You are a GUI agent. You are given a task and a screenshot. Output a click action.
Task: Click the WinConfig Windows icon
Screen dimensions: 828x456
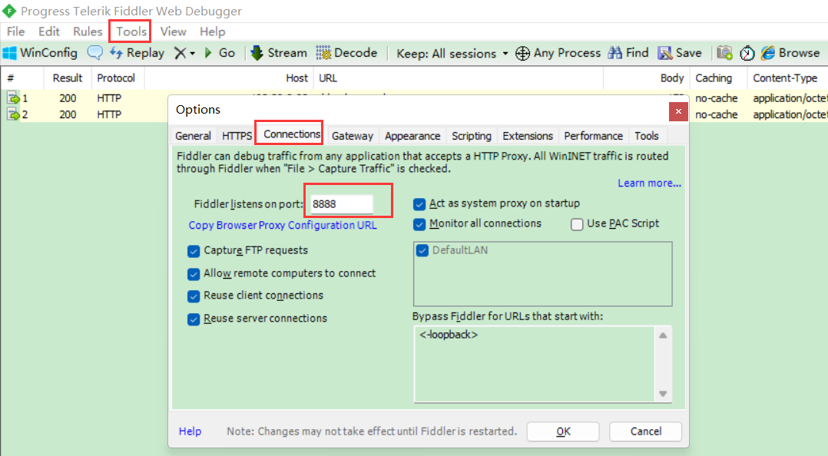[9, 53]
